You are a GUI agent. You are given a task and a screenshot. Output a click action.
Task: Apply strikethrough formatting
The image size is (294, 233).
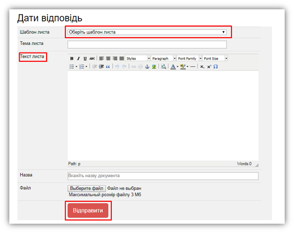click(x=92, y=59)
